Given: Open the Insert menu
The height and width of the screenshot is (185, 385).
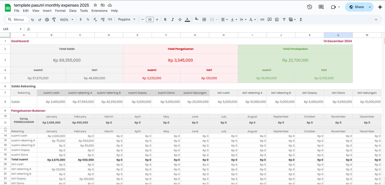Looking at the screenshot, I should click(x=47, y=11).
